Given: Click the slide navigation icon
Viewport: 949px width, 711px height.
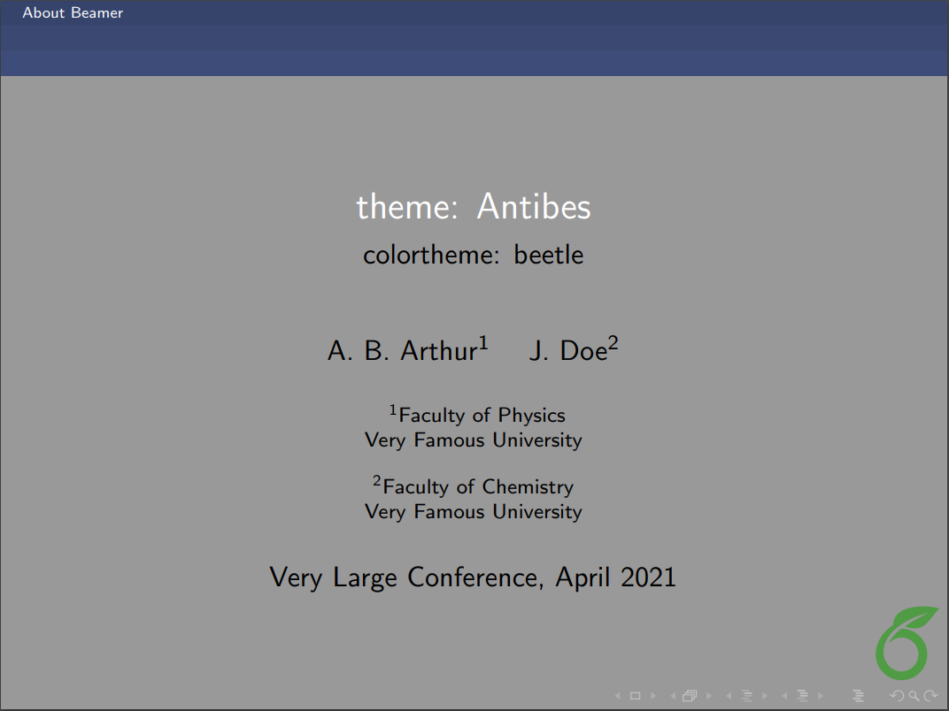Looking at the screenshot, I should 635,695.
